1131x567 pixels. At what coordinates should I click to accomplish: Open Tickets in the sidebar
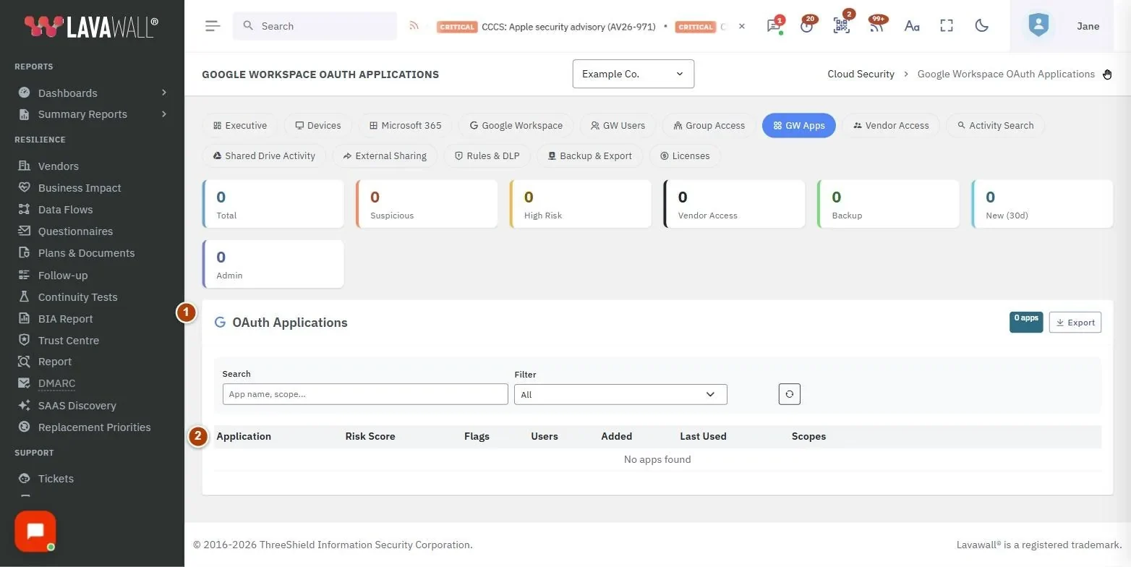[x=56, y=479]
